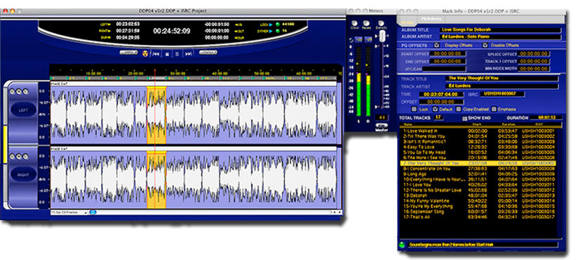Skip to previous track in transport controls
This screenshot has width=585, height=260.
tap(156, 55)
